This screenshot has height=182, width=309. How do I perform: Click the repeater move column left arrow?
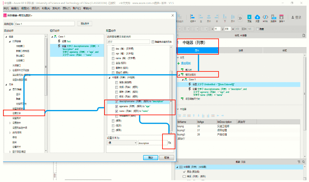tap(218, 116)
